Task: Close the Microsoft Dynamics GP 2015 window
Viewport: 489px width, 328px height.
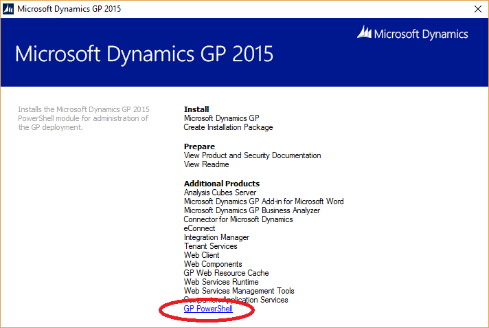Action: [x=478, y=9]
